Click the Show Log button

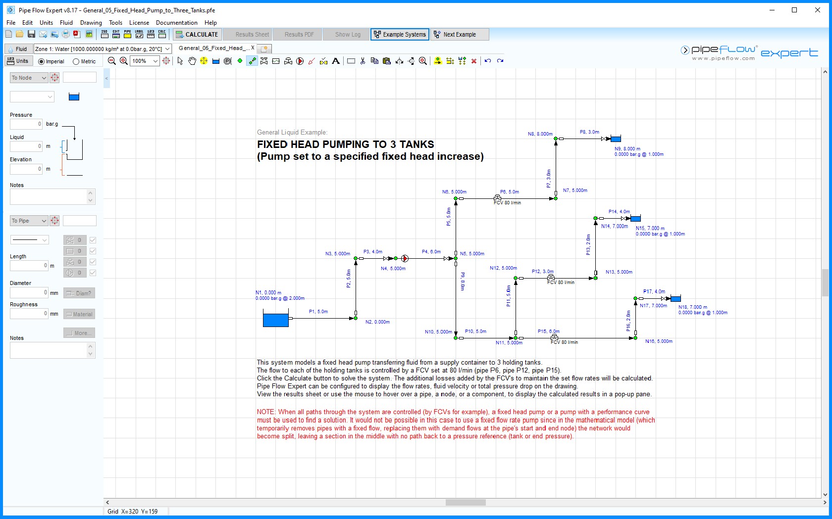(x=346, y=34)
